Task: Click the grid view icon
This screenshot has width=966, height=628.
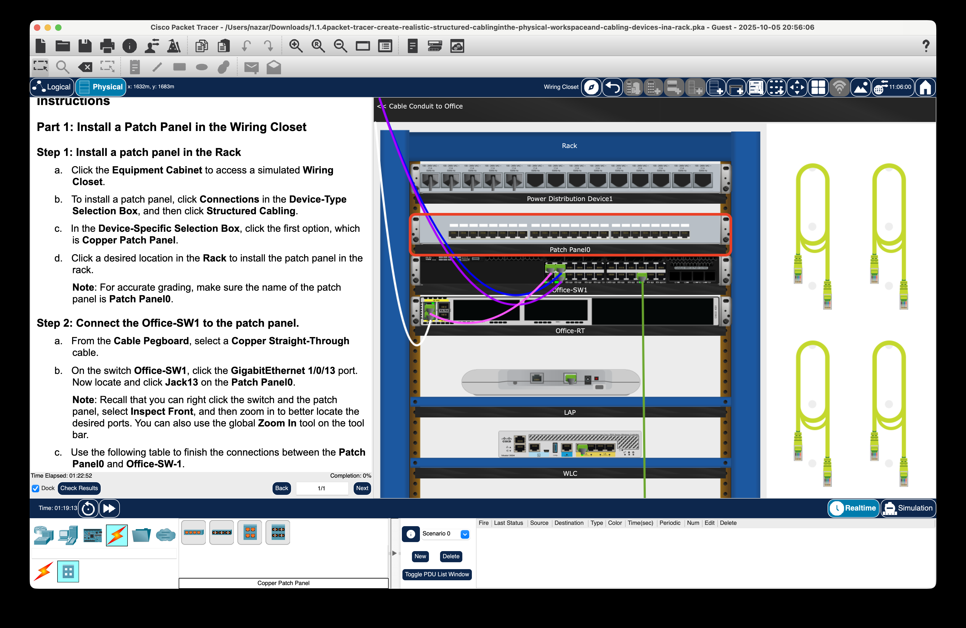Action: (818, 87)
